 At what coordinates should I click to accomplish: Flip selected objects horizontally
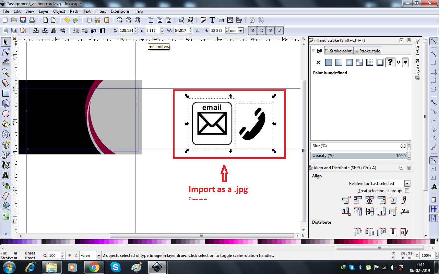coord(54,30)
